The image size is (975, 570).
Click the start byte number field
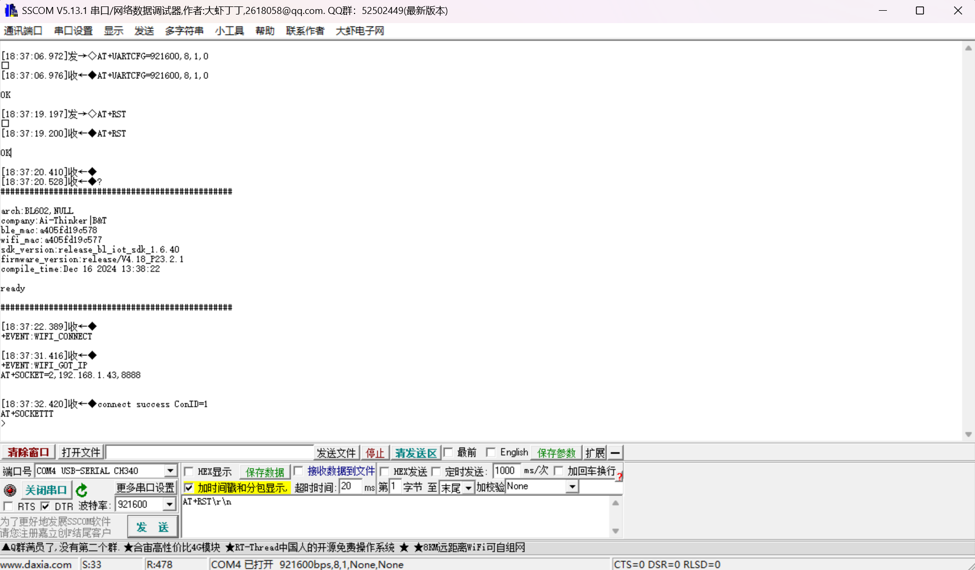point(394,487)
